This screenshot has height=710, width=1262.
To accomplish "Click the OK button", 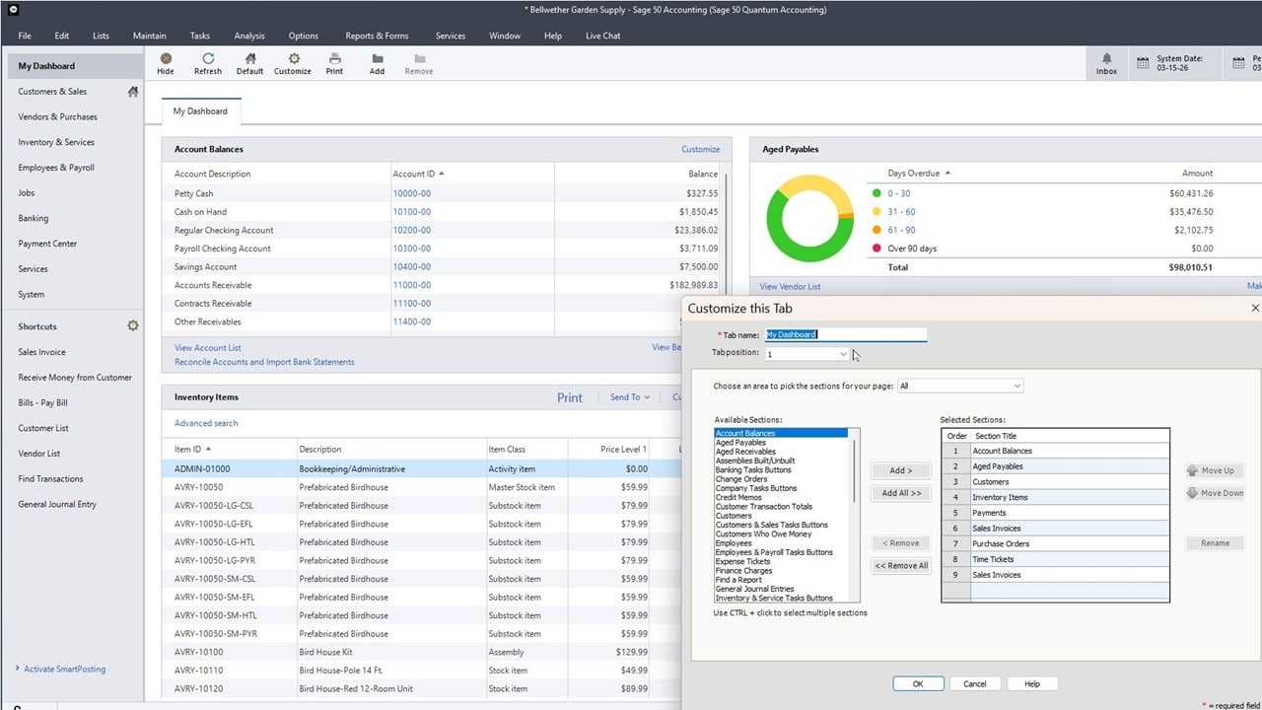I will coord(918,683).
